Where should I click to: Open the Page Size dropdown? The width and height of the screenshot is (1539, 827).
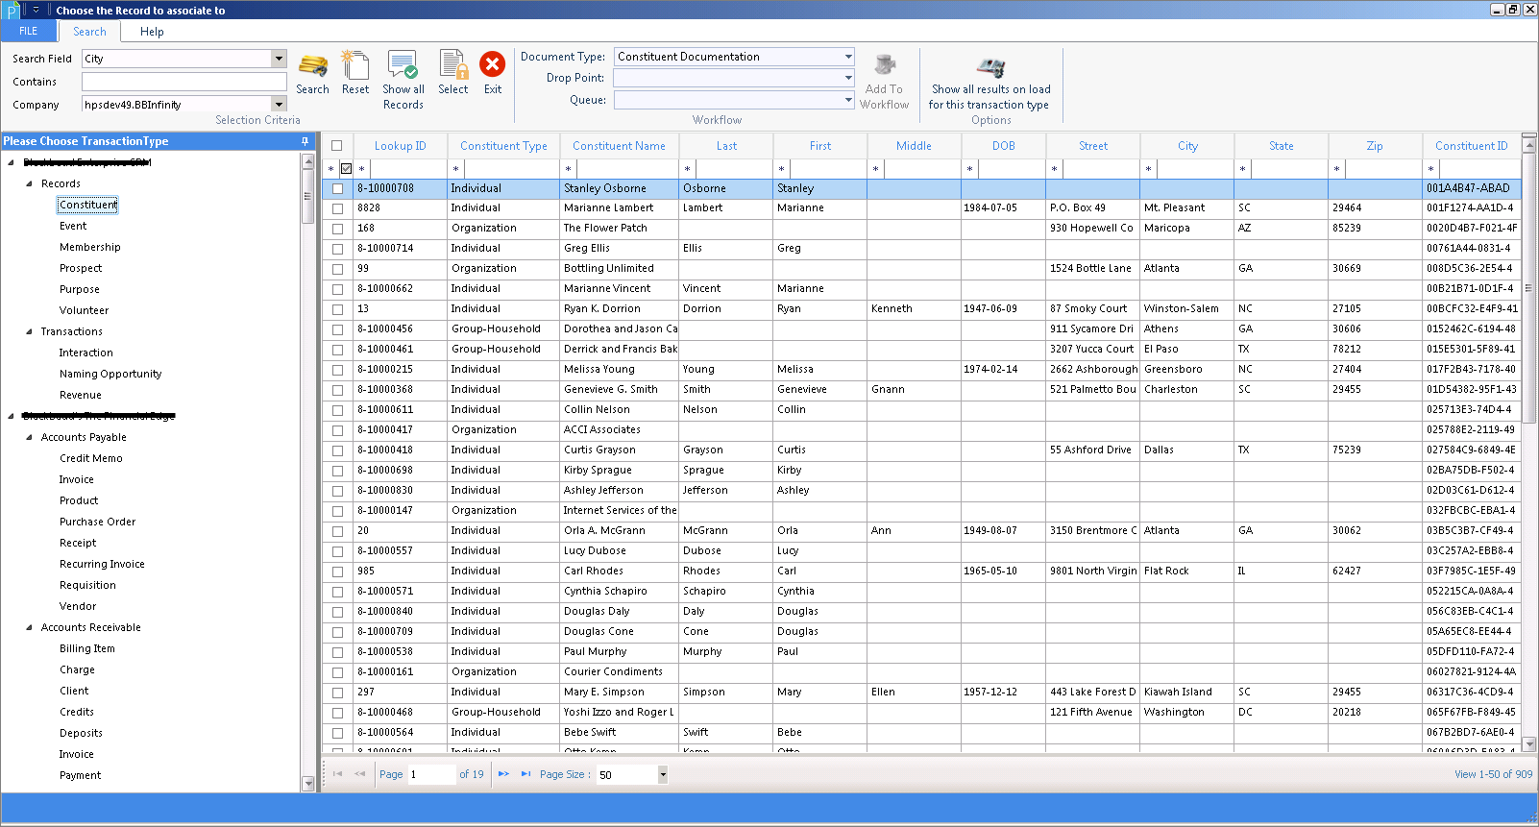pos(663,775)
